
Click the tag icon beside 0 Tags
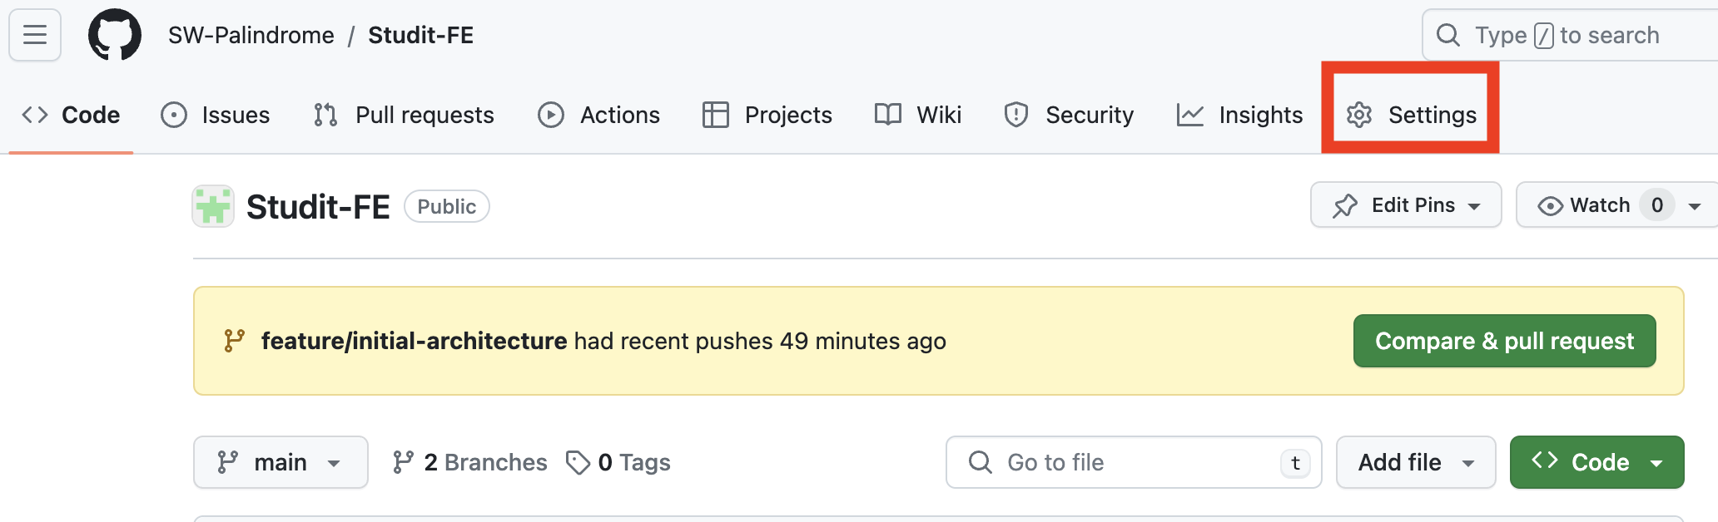point(578,462)
